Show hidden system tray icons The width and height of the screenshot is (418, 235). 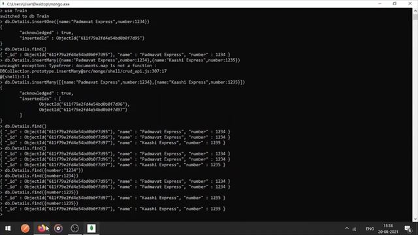tap(347, 228)
